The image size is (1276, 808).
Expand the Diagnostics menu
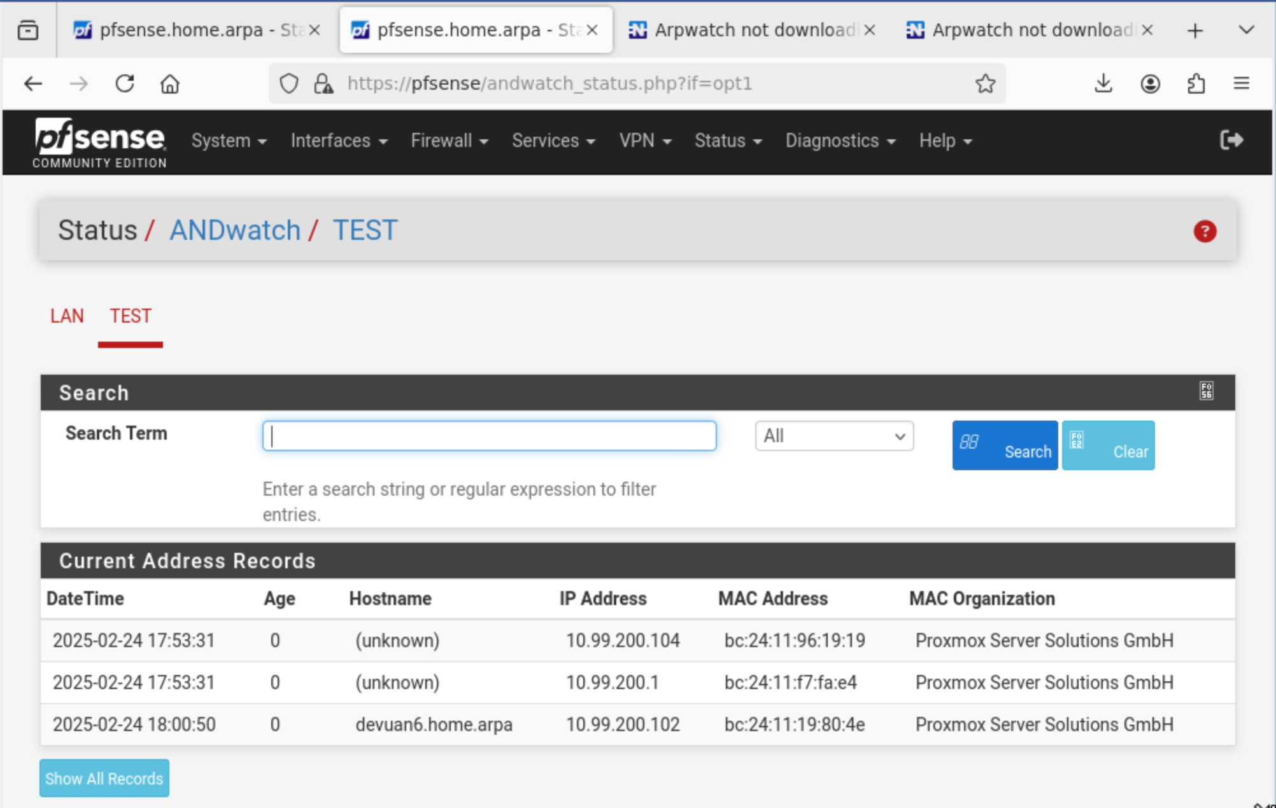[840, 141]
